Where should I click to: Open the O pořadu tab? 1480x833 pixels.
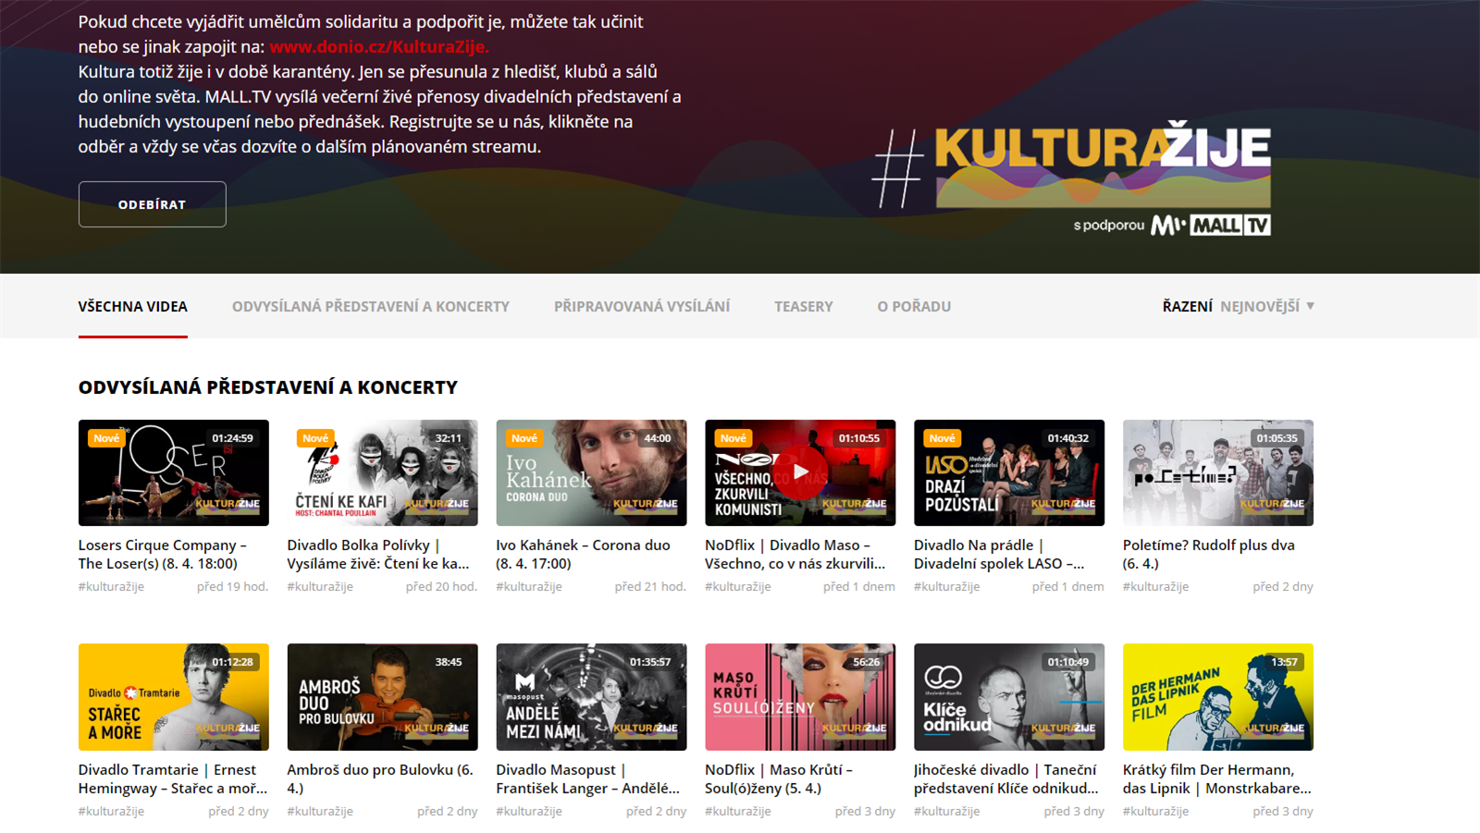tap(913, 306)
